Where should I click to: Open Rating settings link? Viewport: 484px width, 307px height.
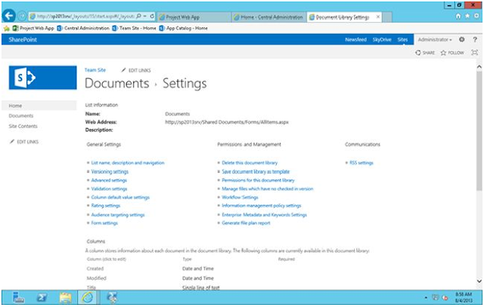tap(106, 206)
